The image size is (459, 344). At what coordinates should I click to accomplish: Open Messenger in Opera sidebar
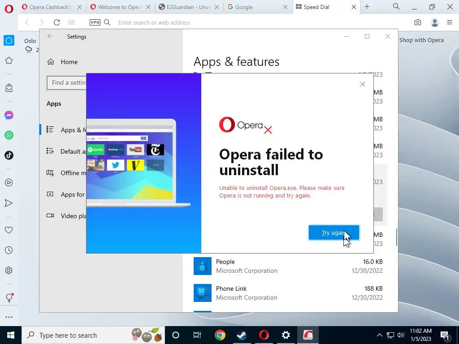coord(9,115)
